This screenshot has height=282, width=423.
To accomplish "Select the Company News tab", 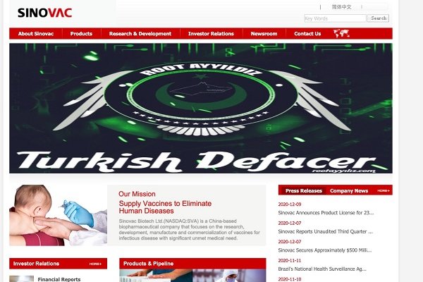I will (x=349, y=191).
